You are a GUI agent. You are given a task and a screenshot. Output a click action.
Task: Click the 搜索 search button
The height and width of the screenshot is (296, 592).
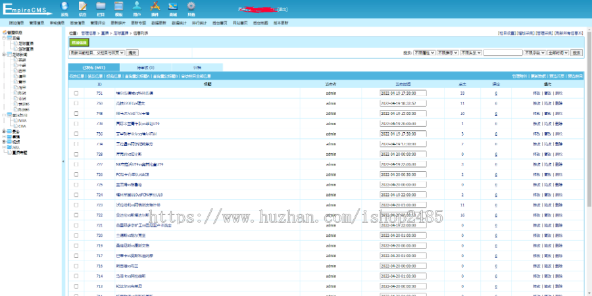(x=576, y=53)
